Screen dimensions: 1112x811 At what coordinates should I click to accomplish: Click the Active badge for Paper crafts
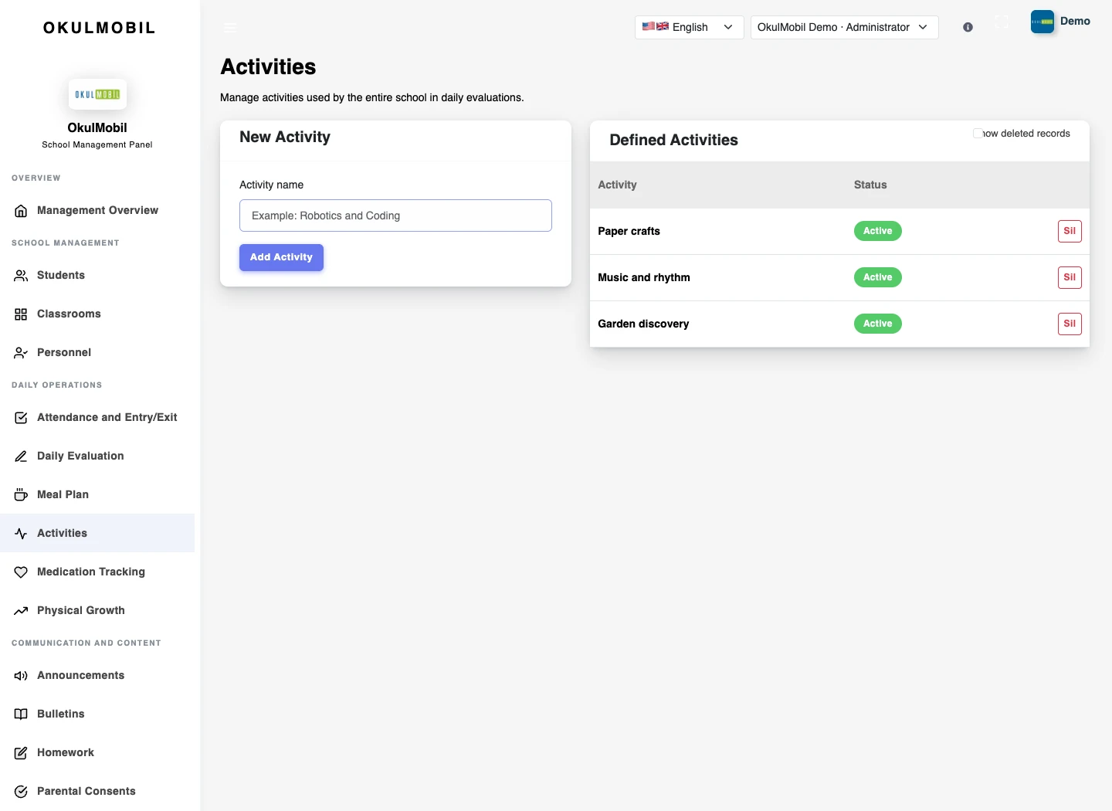(877, 231)
